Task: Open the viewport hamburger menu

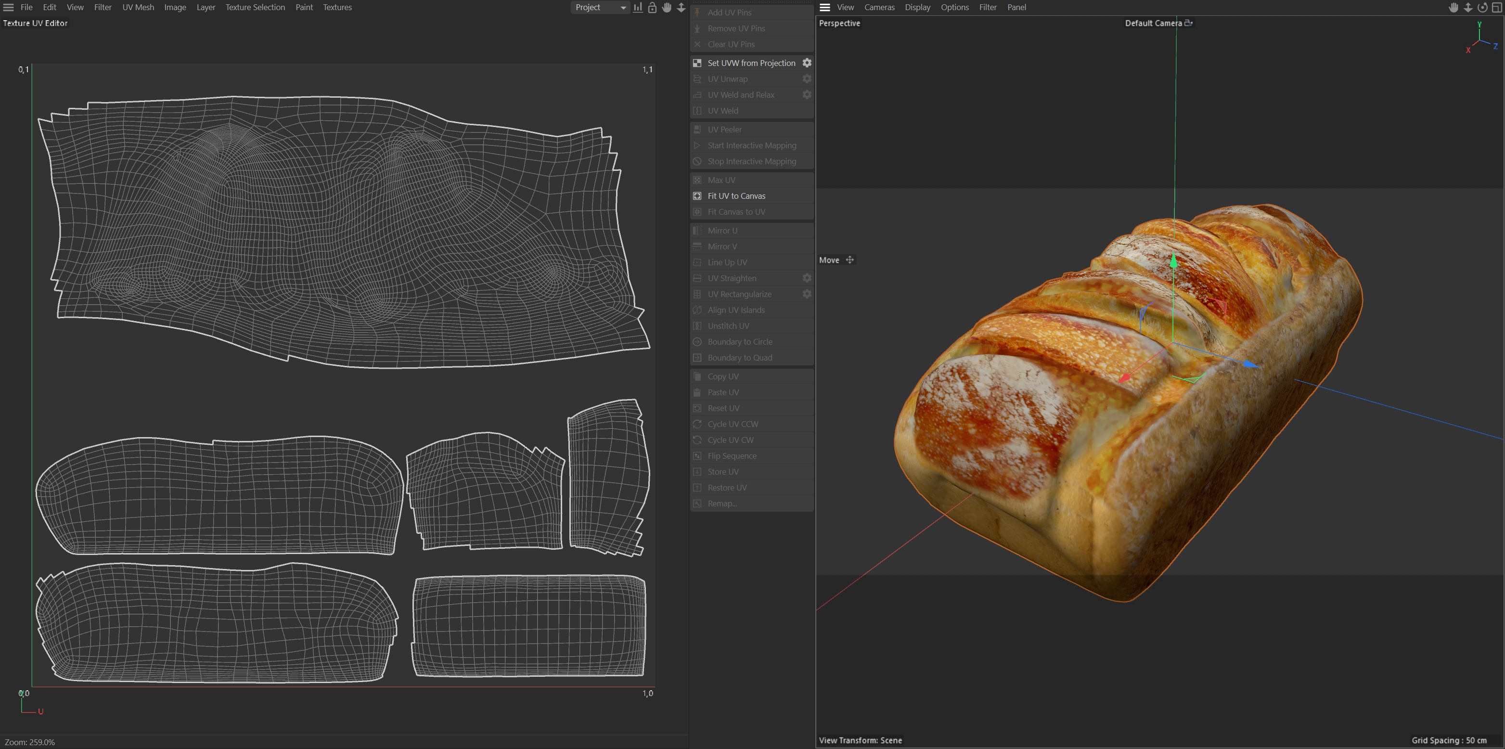Action: pyautogui.click(x=825, y=8)
